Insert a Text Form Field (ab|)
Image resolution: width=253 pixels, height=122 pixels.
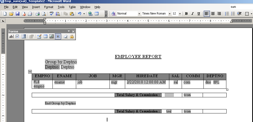coord(11,36)
